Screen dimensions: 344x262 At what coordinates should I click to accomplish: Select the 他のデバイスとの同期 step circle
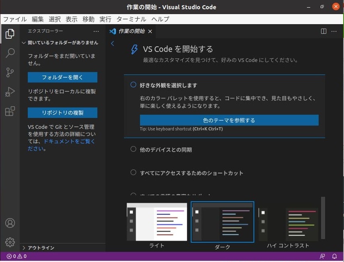point(133,149)
